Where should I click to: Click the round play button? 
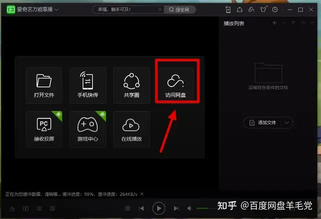(x=158, y=208)
